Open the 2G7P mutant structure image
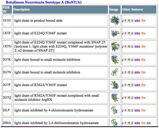Image resolution: width=159 pixels, height=128 pixels. click(x=114, y=85)
